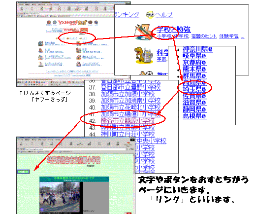Click the 宿題のヒント subcategory link
This screenshot has width=255, height=214.
[x=204, y=36]
